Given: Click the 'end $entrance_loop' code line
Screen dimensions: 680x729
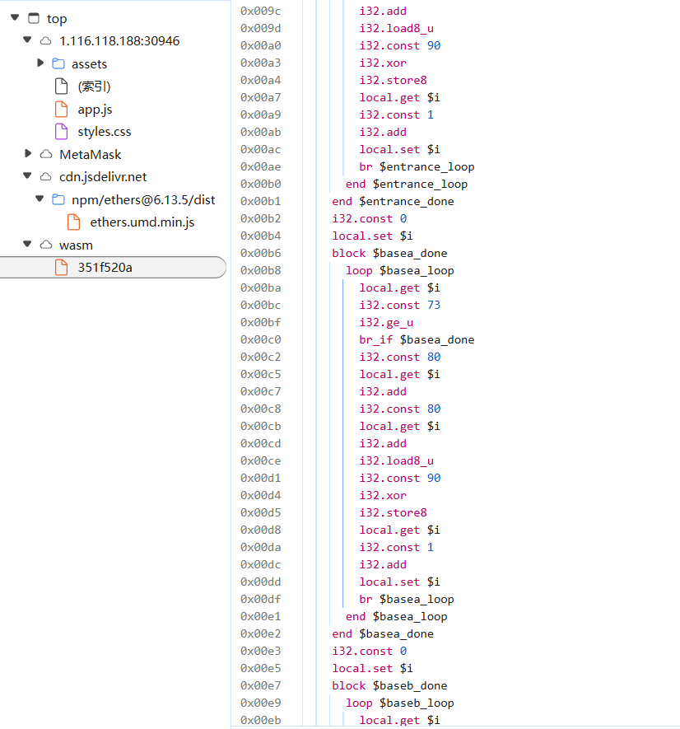Looking at the screenshot, I should coord(406,184).
